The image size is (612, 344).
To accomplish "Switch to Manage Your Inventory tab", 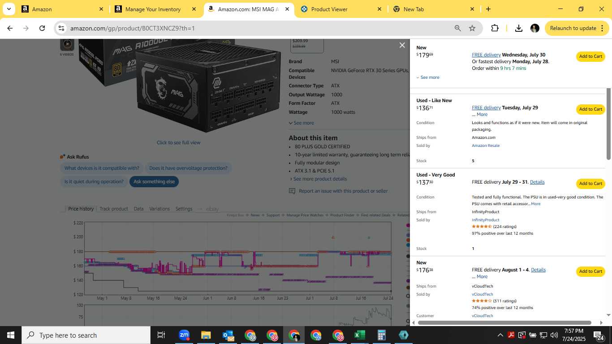I will 155,9.
